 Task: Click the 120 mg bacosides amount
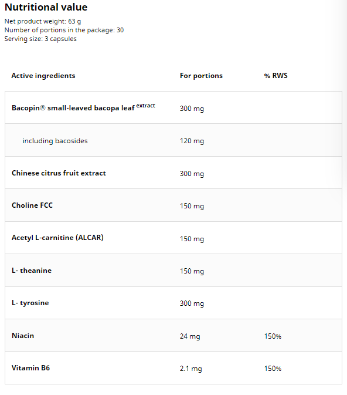click(x=192, y=141)
